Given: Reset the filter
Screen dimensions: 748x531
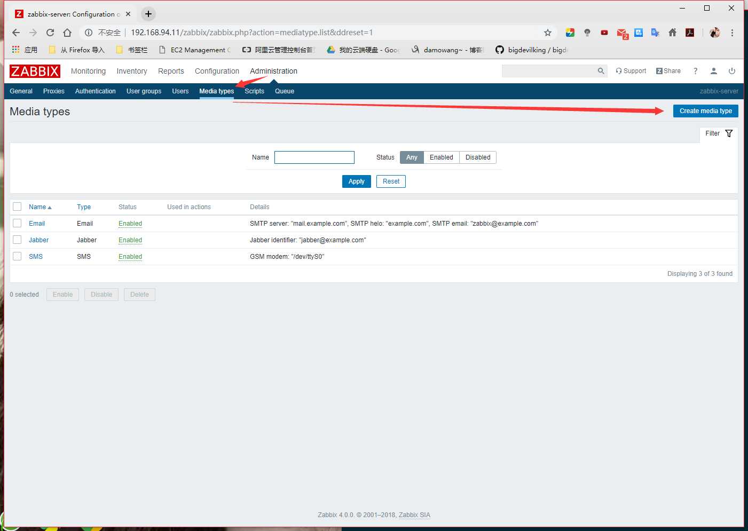Looking at the screenshot, I should click(391, 181).
